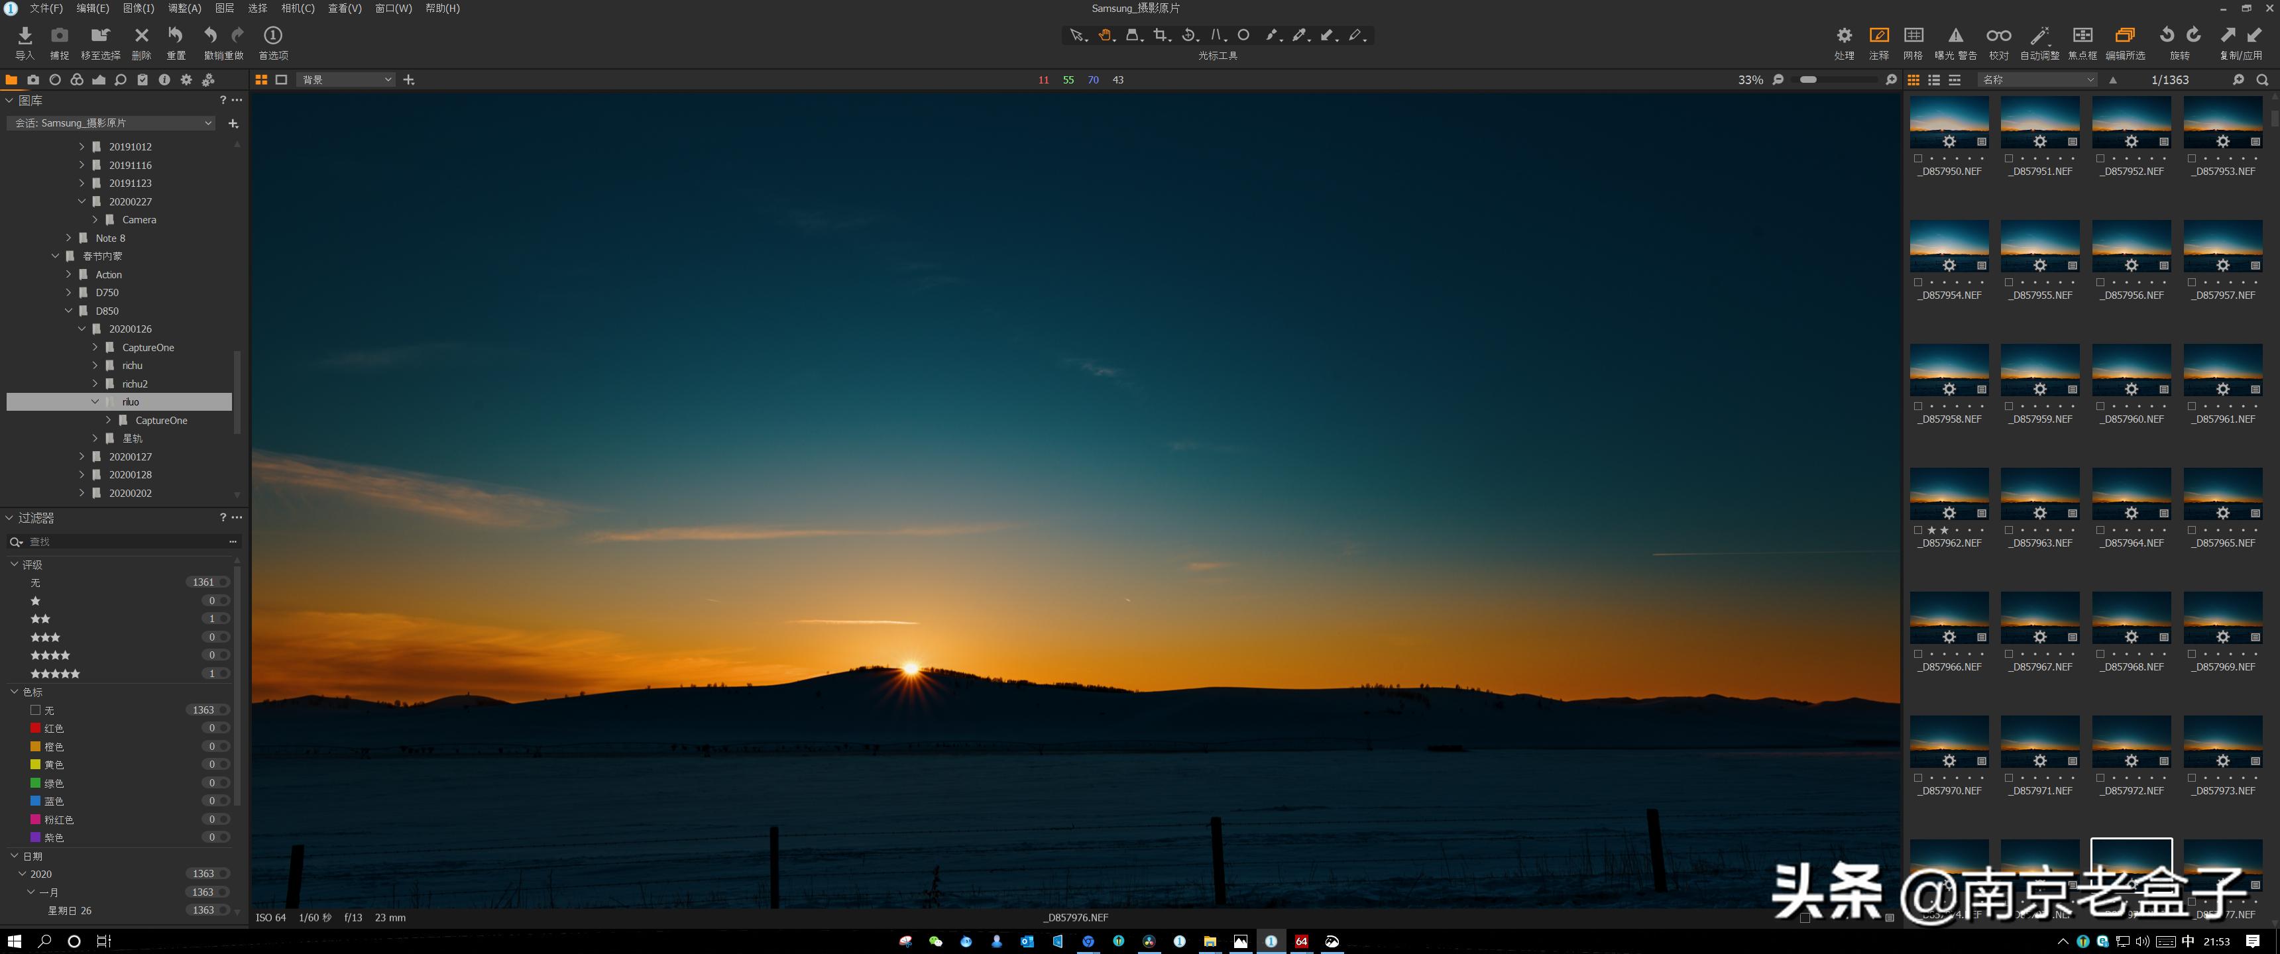The height and width of the screenshot is (954, 2280).
Task: Open the 相机(C) menu
Action: [298, 8]
